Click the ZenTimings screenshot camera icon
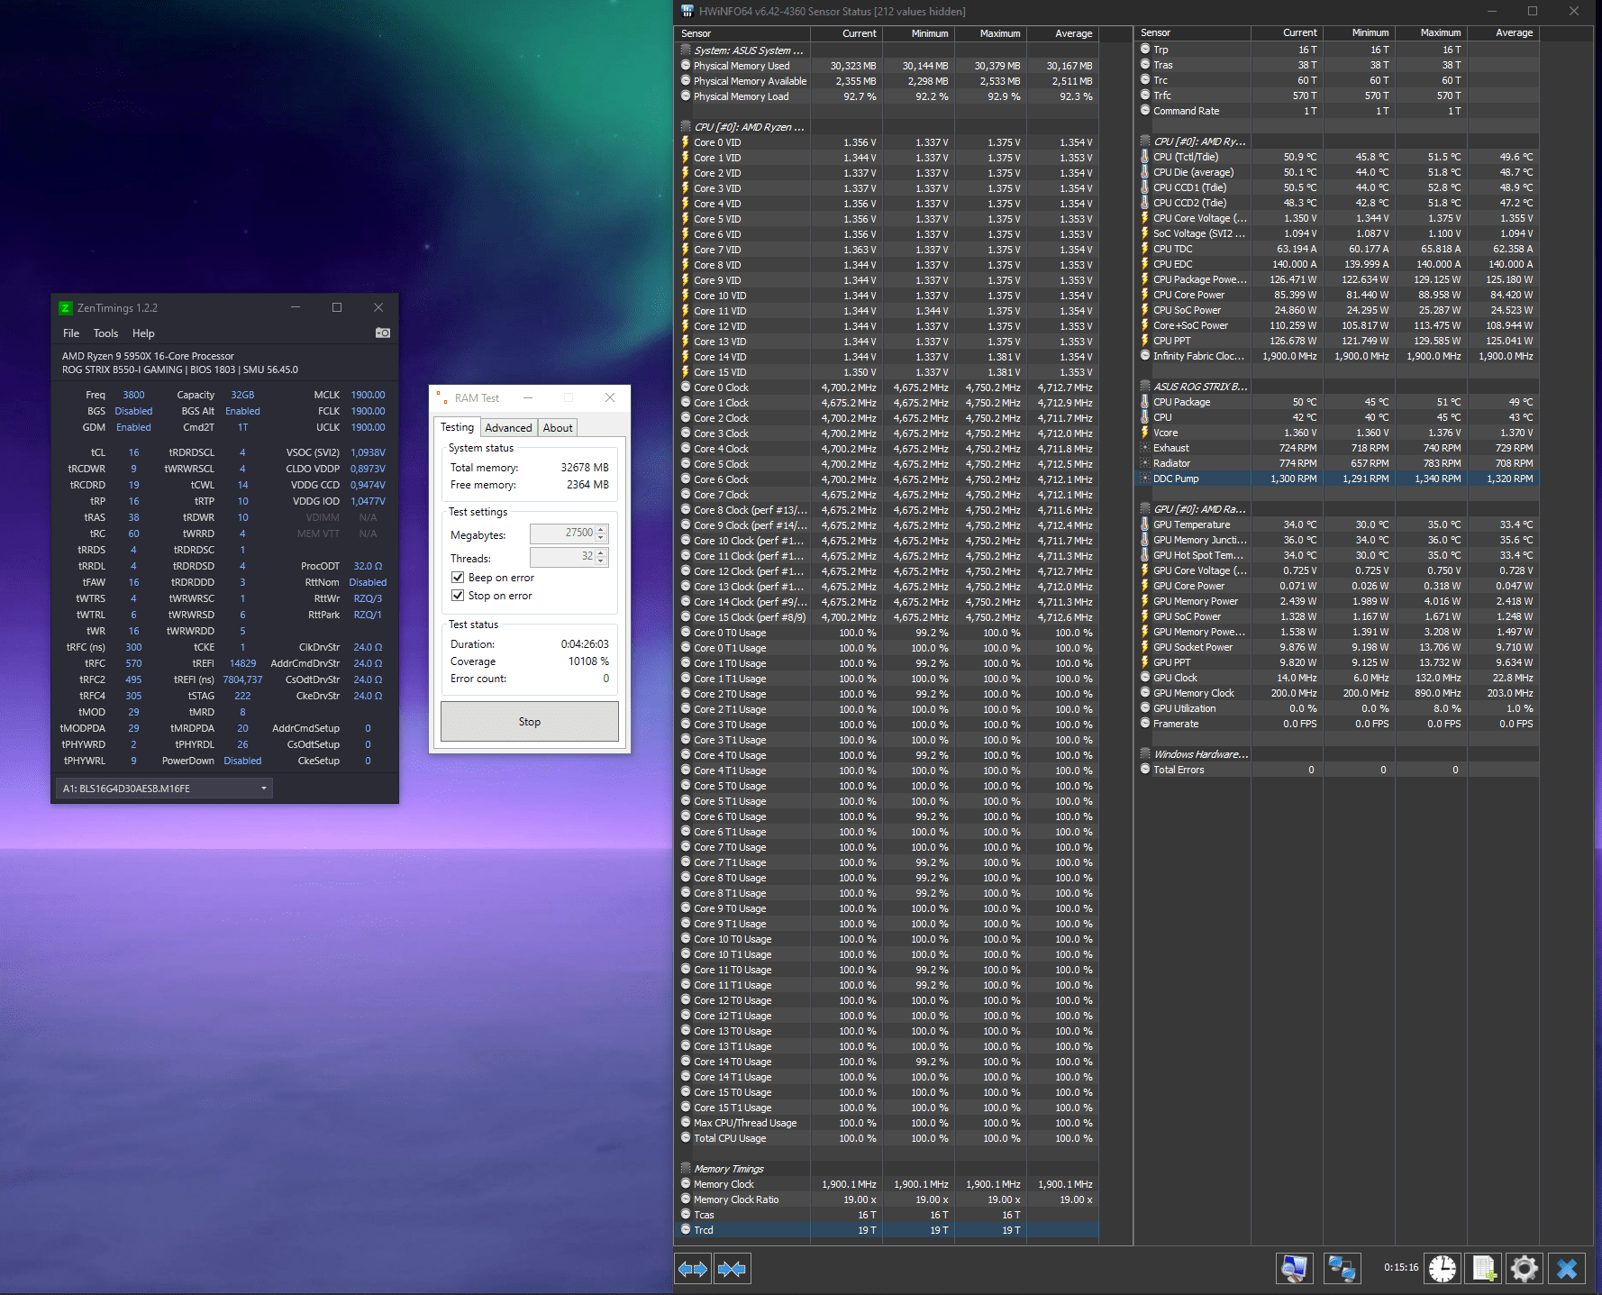The image size is (1602, 1295). (383, 333)
